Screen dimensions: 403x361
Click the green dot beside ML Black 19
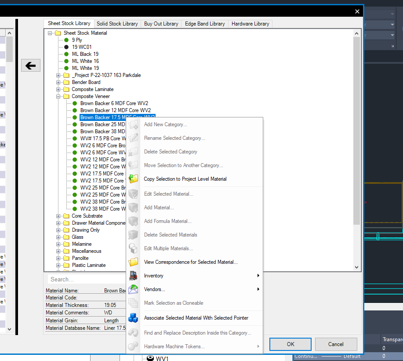coord(66,54)
